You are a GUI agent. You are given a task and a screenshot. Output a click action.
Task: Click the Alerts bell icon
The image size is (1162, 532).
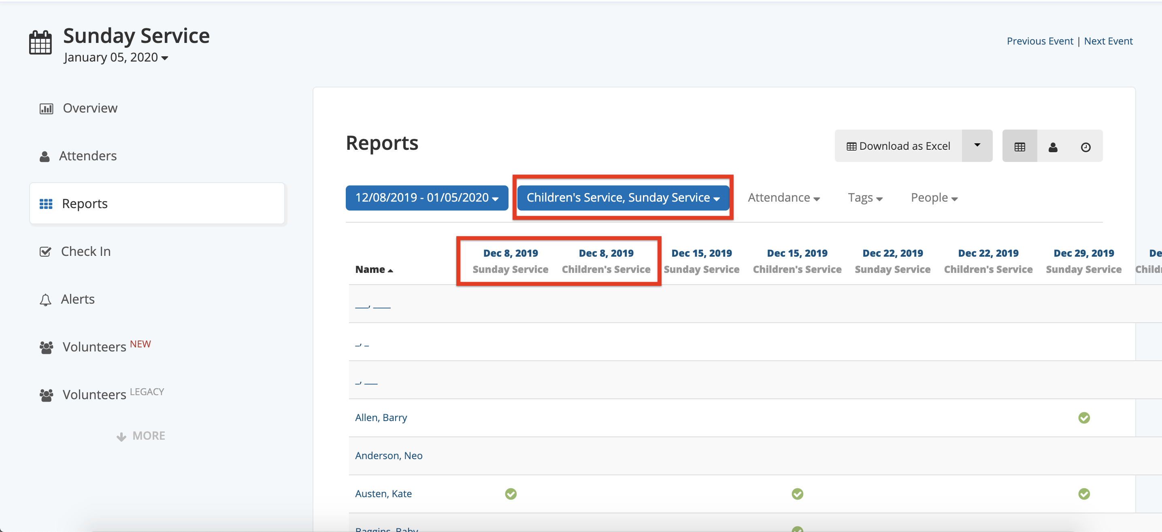[45, 300]
